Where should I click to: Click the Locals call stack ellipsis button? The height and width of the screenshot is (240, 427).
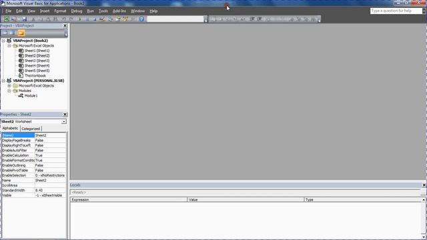(423, 193)
